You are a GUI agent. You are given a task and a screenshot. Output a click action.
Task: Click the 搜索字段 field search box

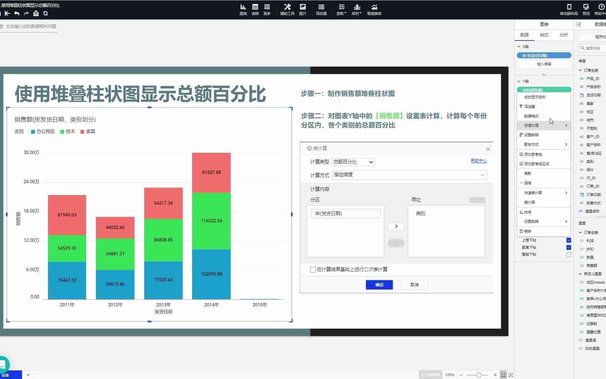592,48
